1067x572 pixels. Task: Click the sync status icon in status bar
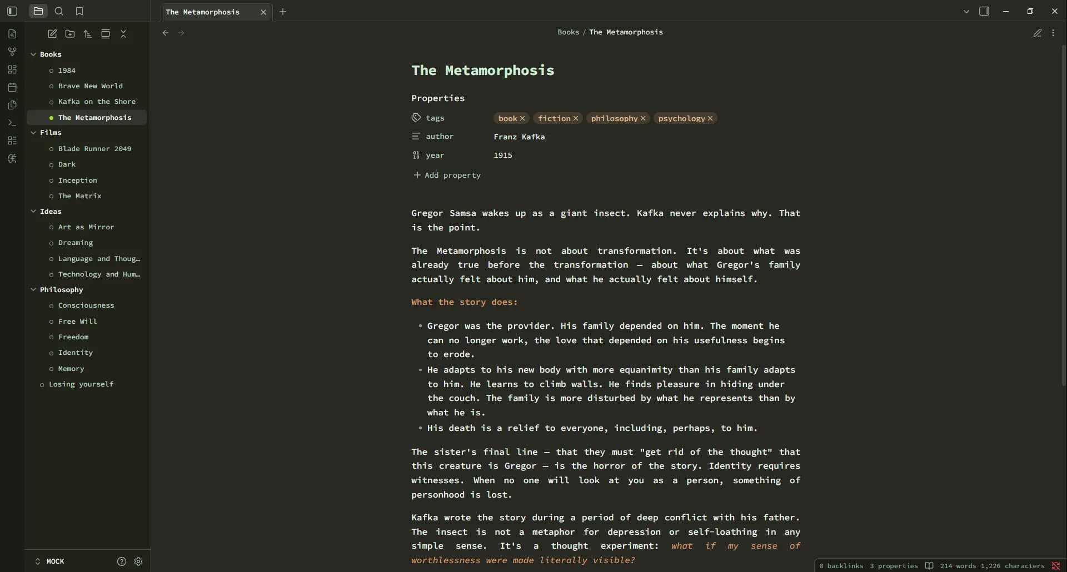point(1056,566)
